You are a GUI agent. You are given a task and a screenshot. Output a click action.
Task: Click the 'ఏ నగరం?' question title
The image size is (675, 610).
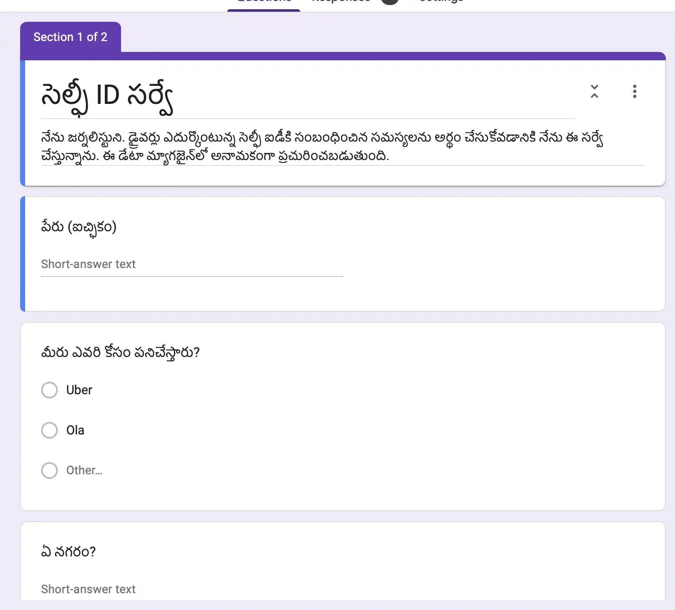[68, 552]
